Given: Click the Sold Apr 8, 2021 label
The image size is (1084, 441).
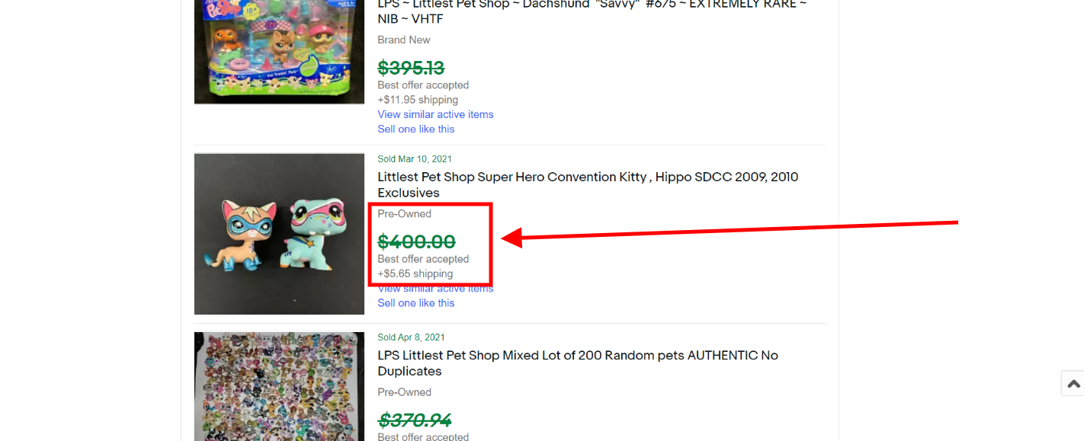Looking at the screenshot, I should pyautogui.click(x=411, y=337).
